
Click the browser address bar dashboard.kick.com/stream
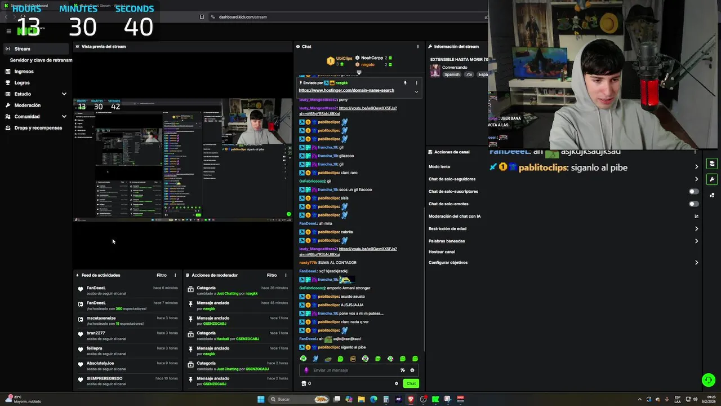(243, 17)
